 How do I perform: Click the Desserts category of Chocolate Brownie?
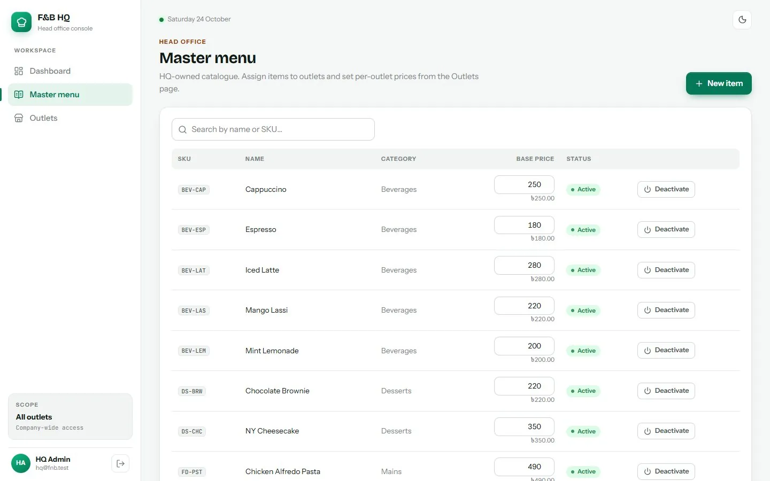pos(396,391)
